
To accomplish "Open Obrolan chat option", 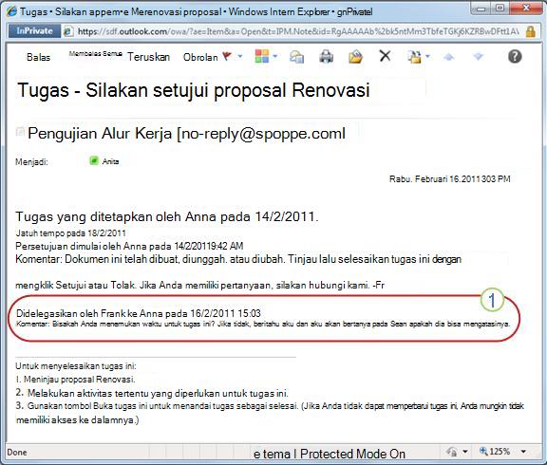I will pos(200,57).
